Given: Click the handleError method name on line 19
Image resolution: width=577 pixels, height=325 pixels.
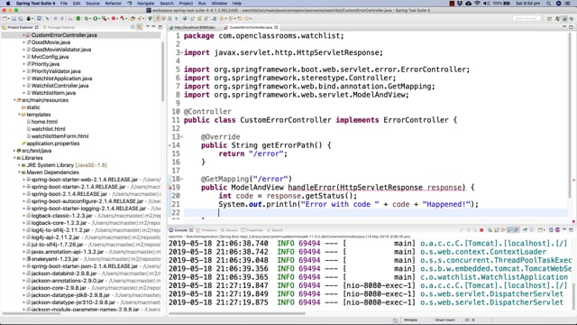Looking at the screenshot, I should (x=312, y=188).
